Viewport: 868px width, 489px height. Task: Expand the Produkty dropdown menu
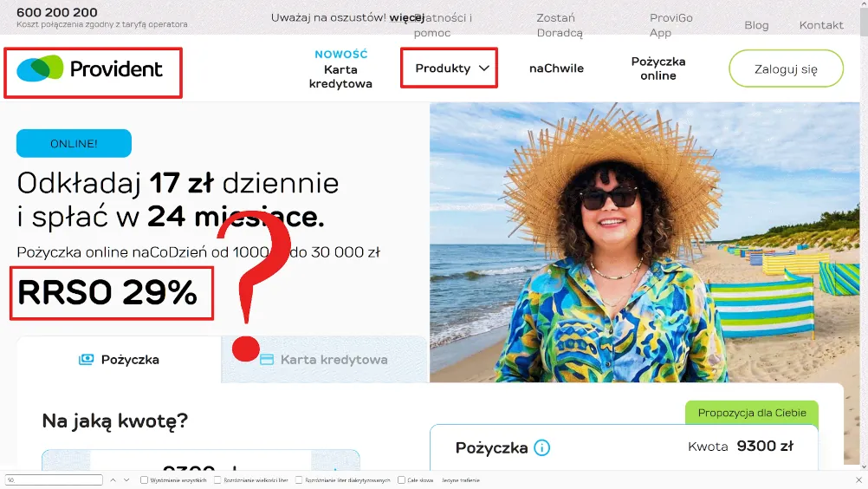[451, 68]
